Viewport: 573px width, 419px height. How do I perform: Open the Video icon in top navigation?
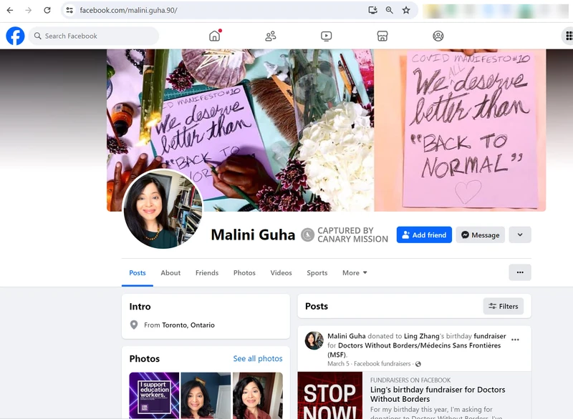click(x=327, y=36)
